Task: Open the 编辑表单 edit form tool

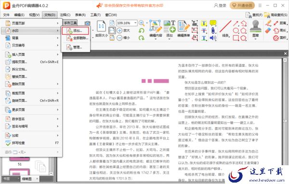Action: point(184,28)
